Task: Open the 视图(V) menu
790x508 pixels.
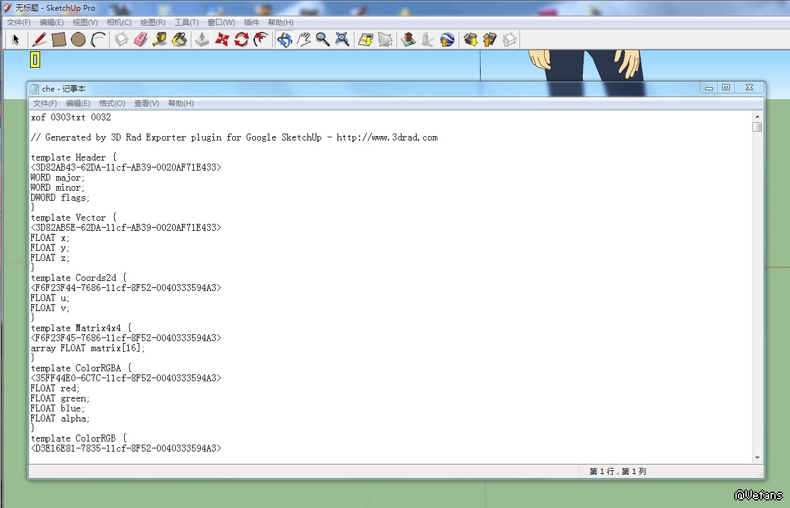Action: click(x=85, y=23)
